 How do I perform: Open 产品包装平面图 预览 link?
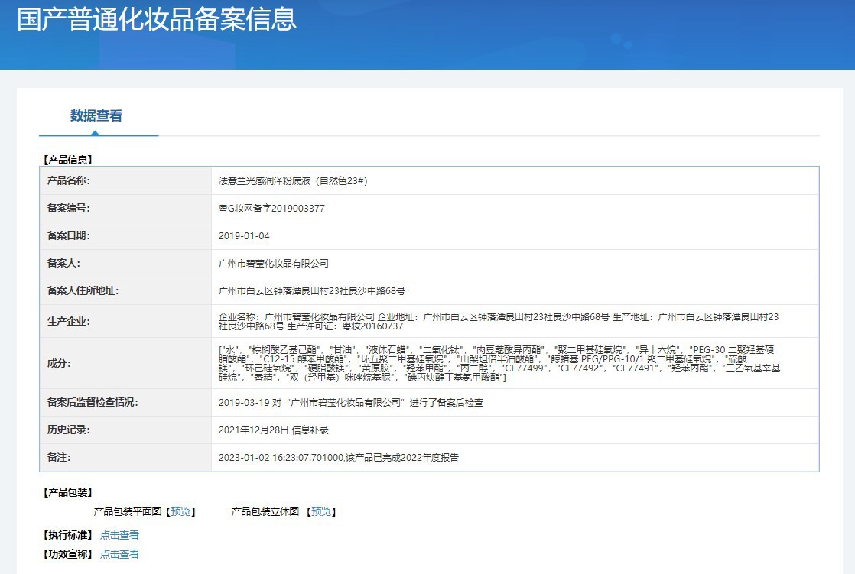point(180,511)
